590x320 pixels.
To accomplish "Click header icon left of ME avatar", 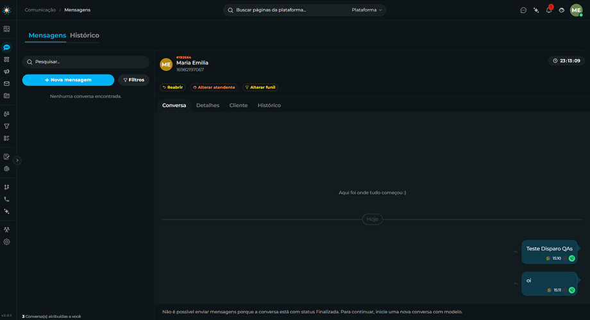I will 561,10.
